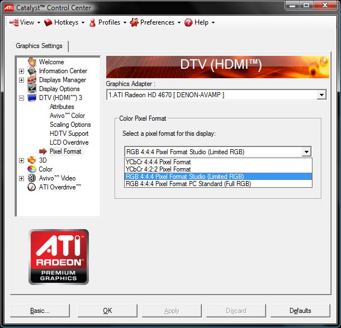This screenshot has height=328, width=341.
Task: Click the Displays Manager monitor icon
Action: [x=32, y=80]
